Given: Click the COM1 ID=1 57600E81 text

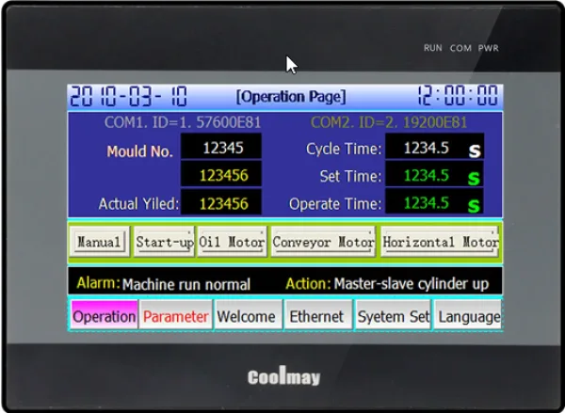Looking at the screenshot, I should coord(183,122).
